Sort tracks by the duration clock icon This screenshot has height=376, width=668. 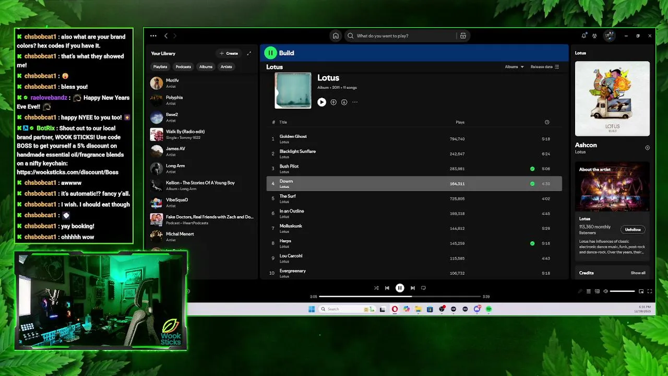coord(547,122)
